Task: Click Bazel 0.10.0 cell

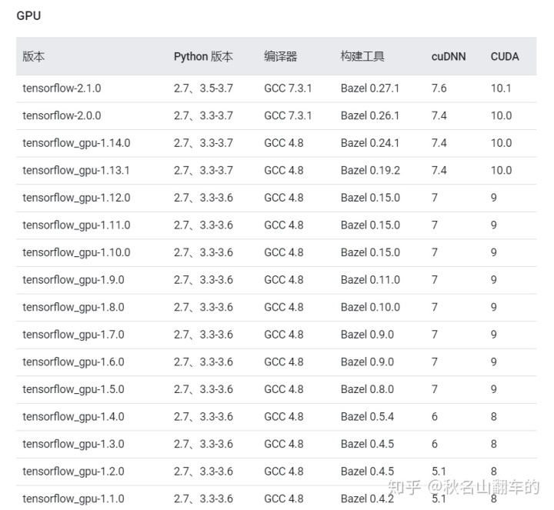Action: (x=370, y=307)
